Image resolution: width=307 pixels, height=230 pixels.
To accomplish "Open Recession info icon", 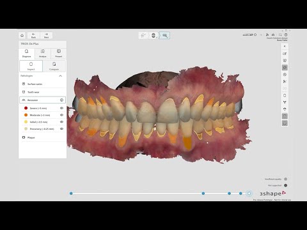I will (x=61, y=100).
